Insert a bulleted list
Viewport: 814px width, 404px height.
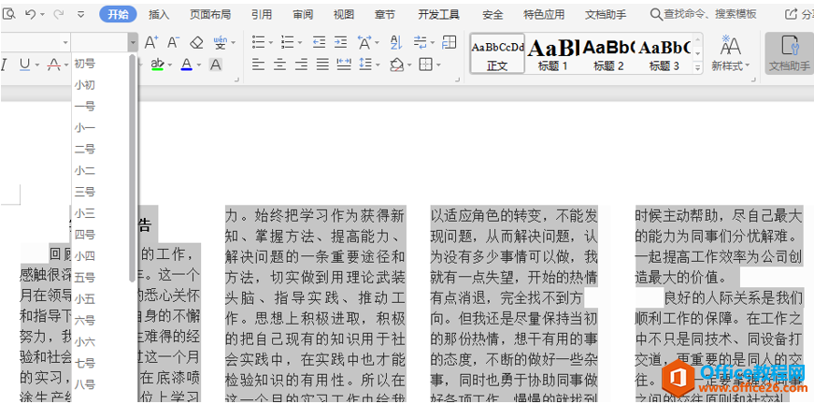tap(259, 42)
